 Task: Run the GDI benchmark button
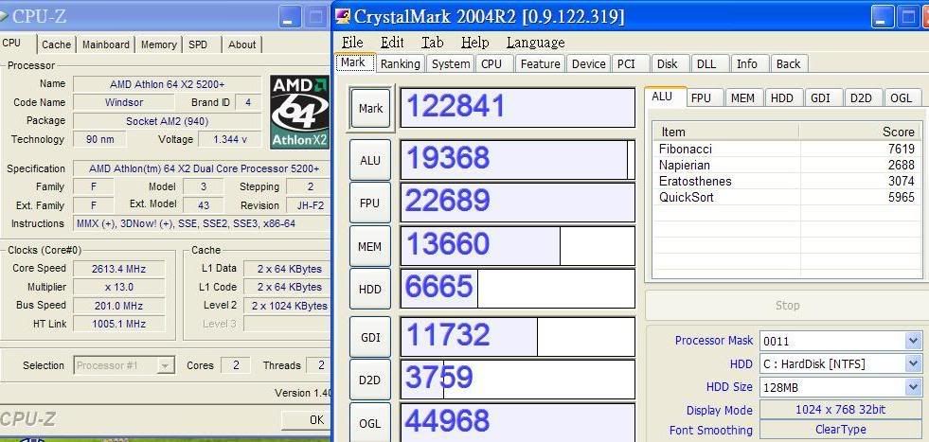tap(369, 337)
